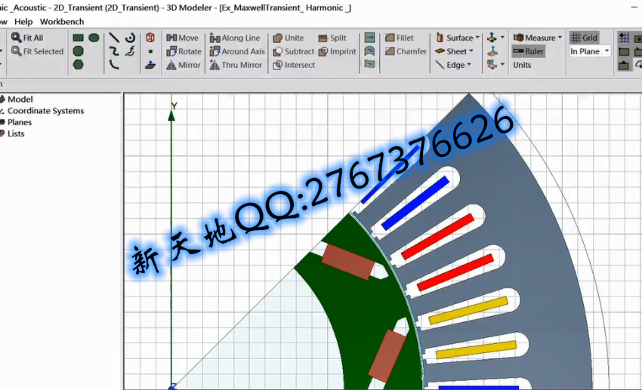Choose the Draw Regular Polygon hexagon tool
Image resolution: width=642 pixels, height=390 pixels.
(x=78, y=65)
